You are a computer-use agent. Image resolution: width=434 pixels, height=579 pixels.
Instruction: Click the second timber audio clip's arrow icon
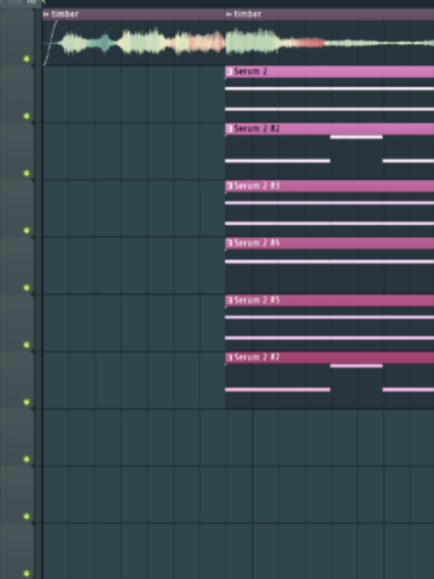tap(229, 14)
